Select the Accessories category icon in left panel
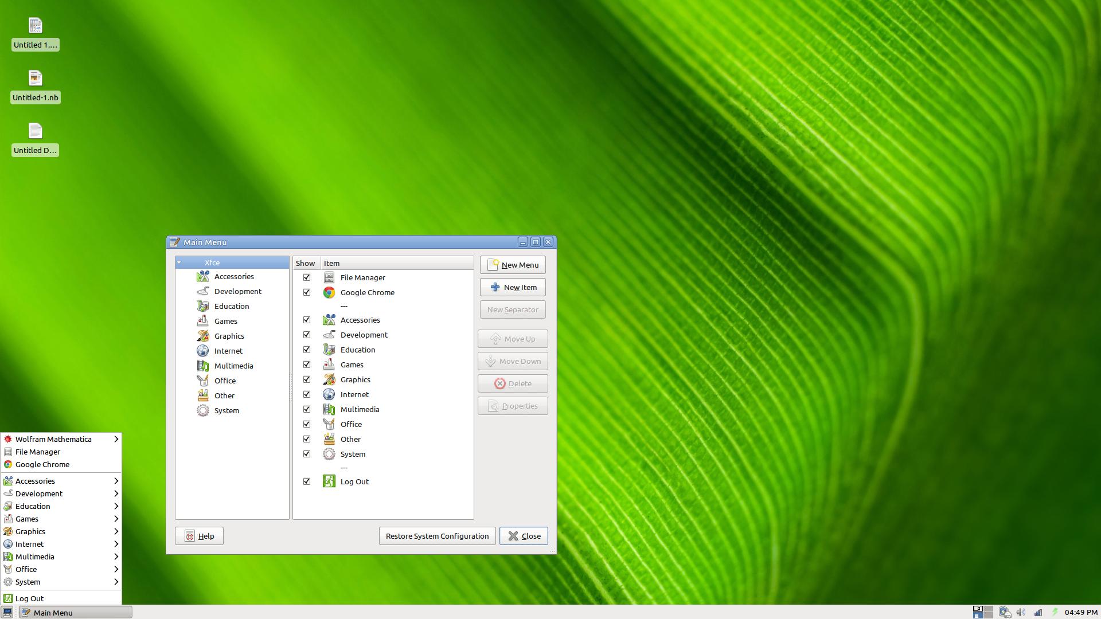Viewport: 1101px width, 619px height. click(203, 276)
